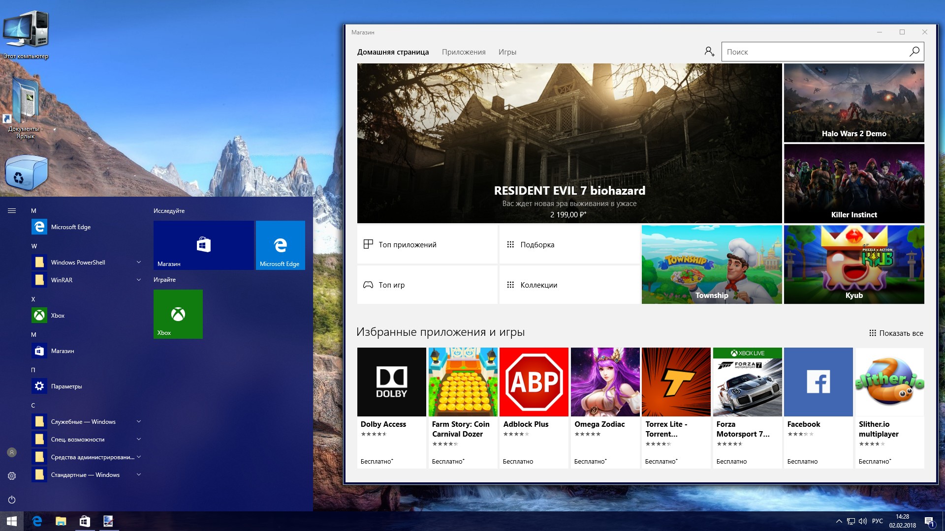
Task: Expand the Windows PowerShell folder
Action: pyautogui.click(x=138, y=262)
